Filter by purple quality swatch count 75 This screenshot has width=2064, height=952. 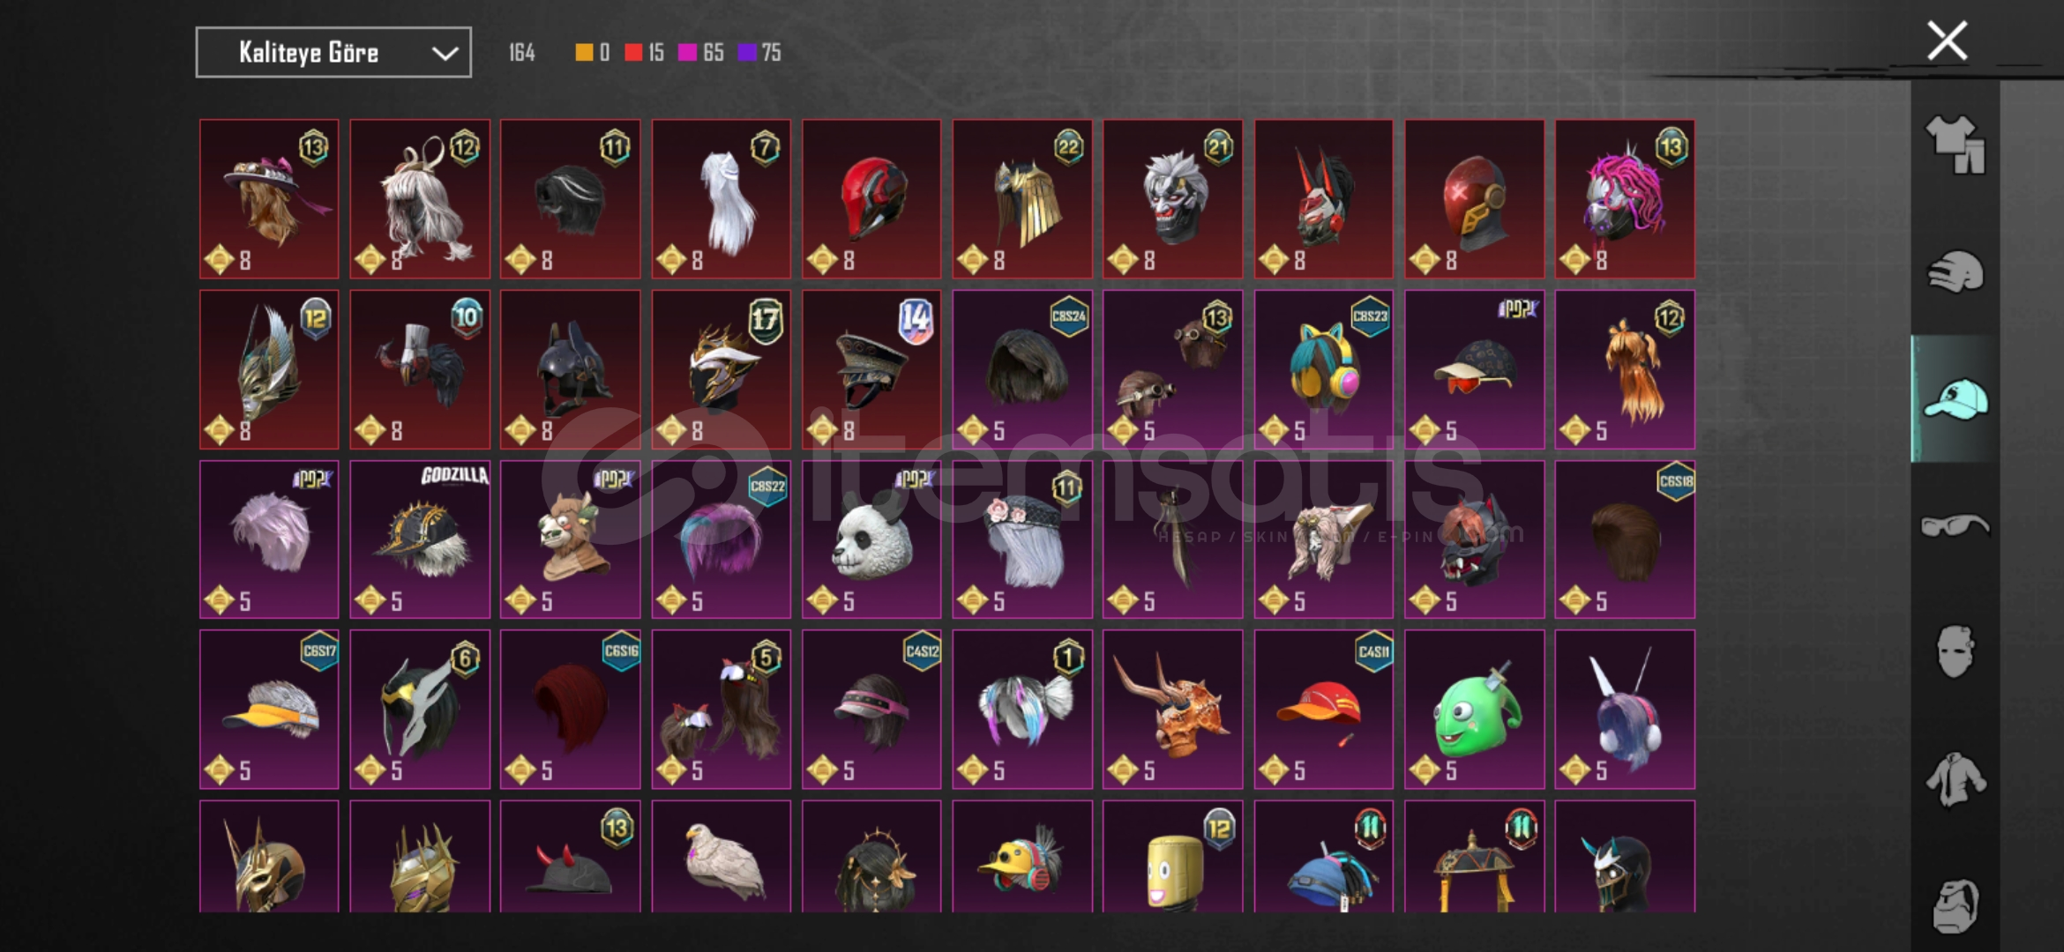point(759,53)
